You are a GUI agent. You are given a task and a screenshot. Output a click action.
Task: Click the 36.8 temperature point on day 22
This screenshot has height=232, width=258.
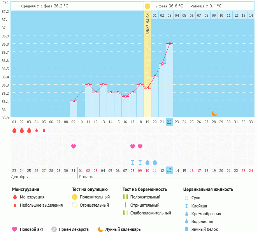click(170, 44)
